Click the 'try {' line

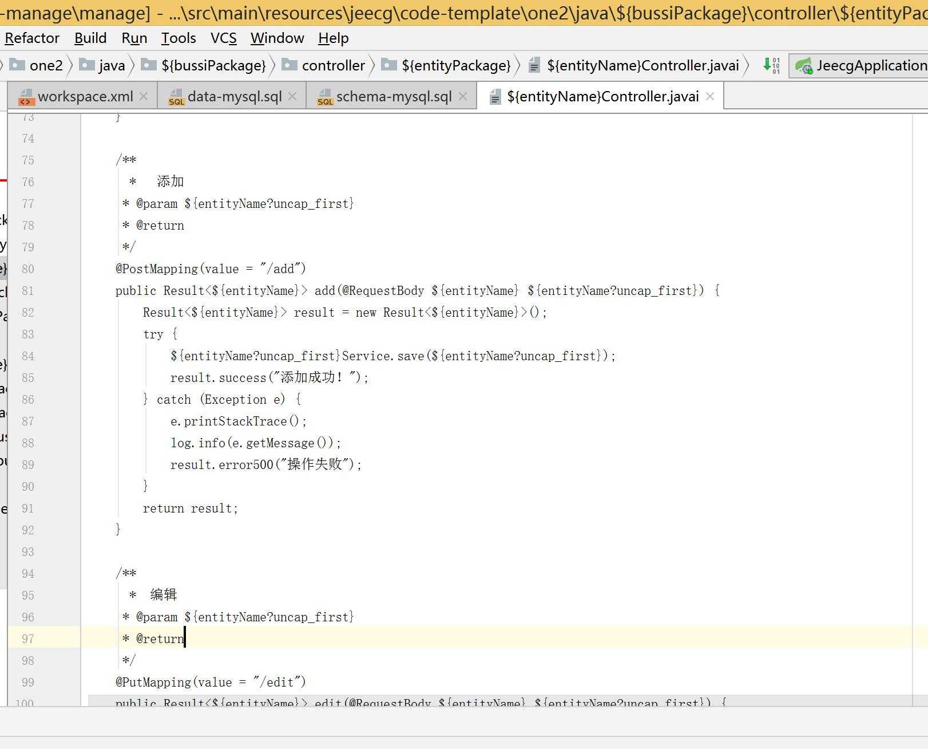click(160, 334)
